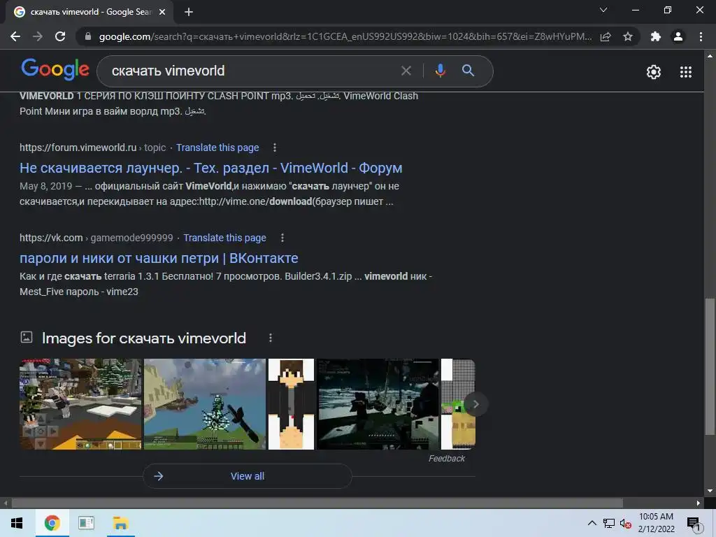Go to Google home via logo
Viewport: 716px width, 537px height.
click(55, 69)
